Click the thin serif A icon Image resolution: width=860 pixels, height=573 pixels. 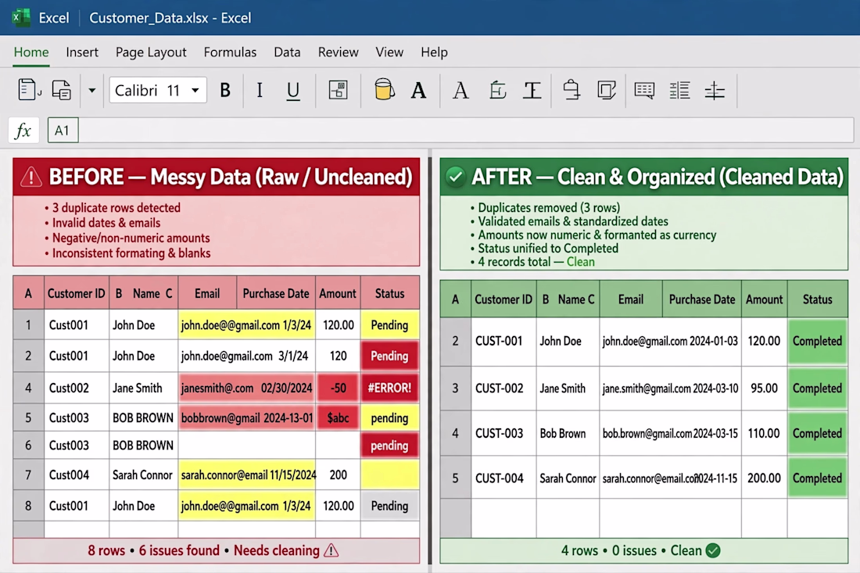click(x=460, y=90)
